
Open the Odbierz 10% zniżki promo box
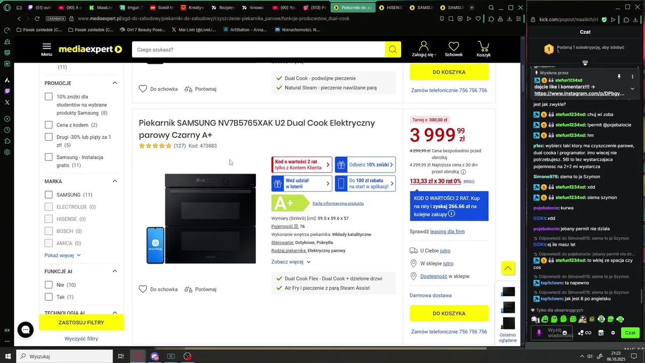(365, 165)
